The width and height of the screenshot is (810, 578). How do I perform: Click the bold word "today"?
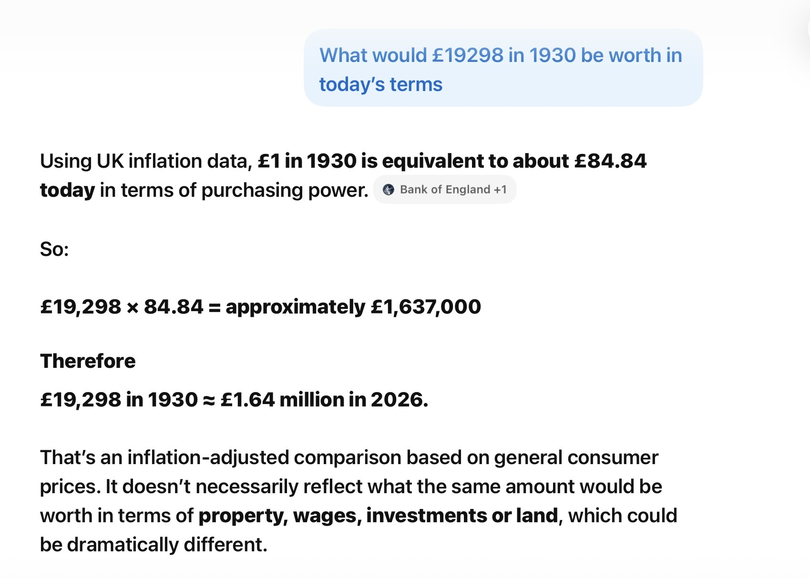(x=67, y=190)
